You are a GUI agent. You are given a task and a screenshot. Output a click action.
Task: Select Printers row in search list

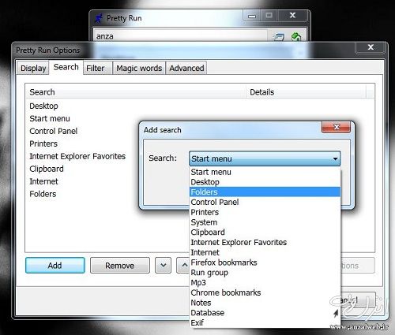[x=43, y=143]
